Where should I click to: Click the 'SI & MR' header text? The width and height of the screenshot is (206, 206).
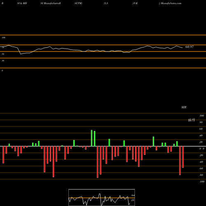pos(22,3)
